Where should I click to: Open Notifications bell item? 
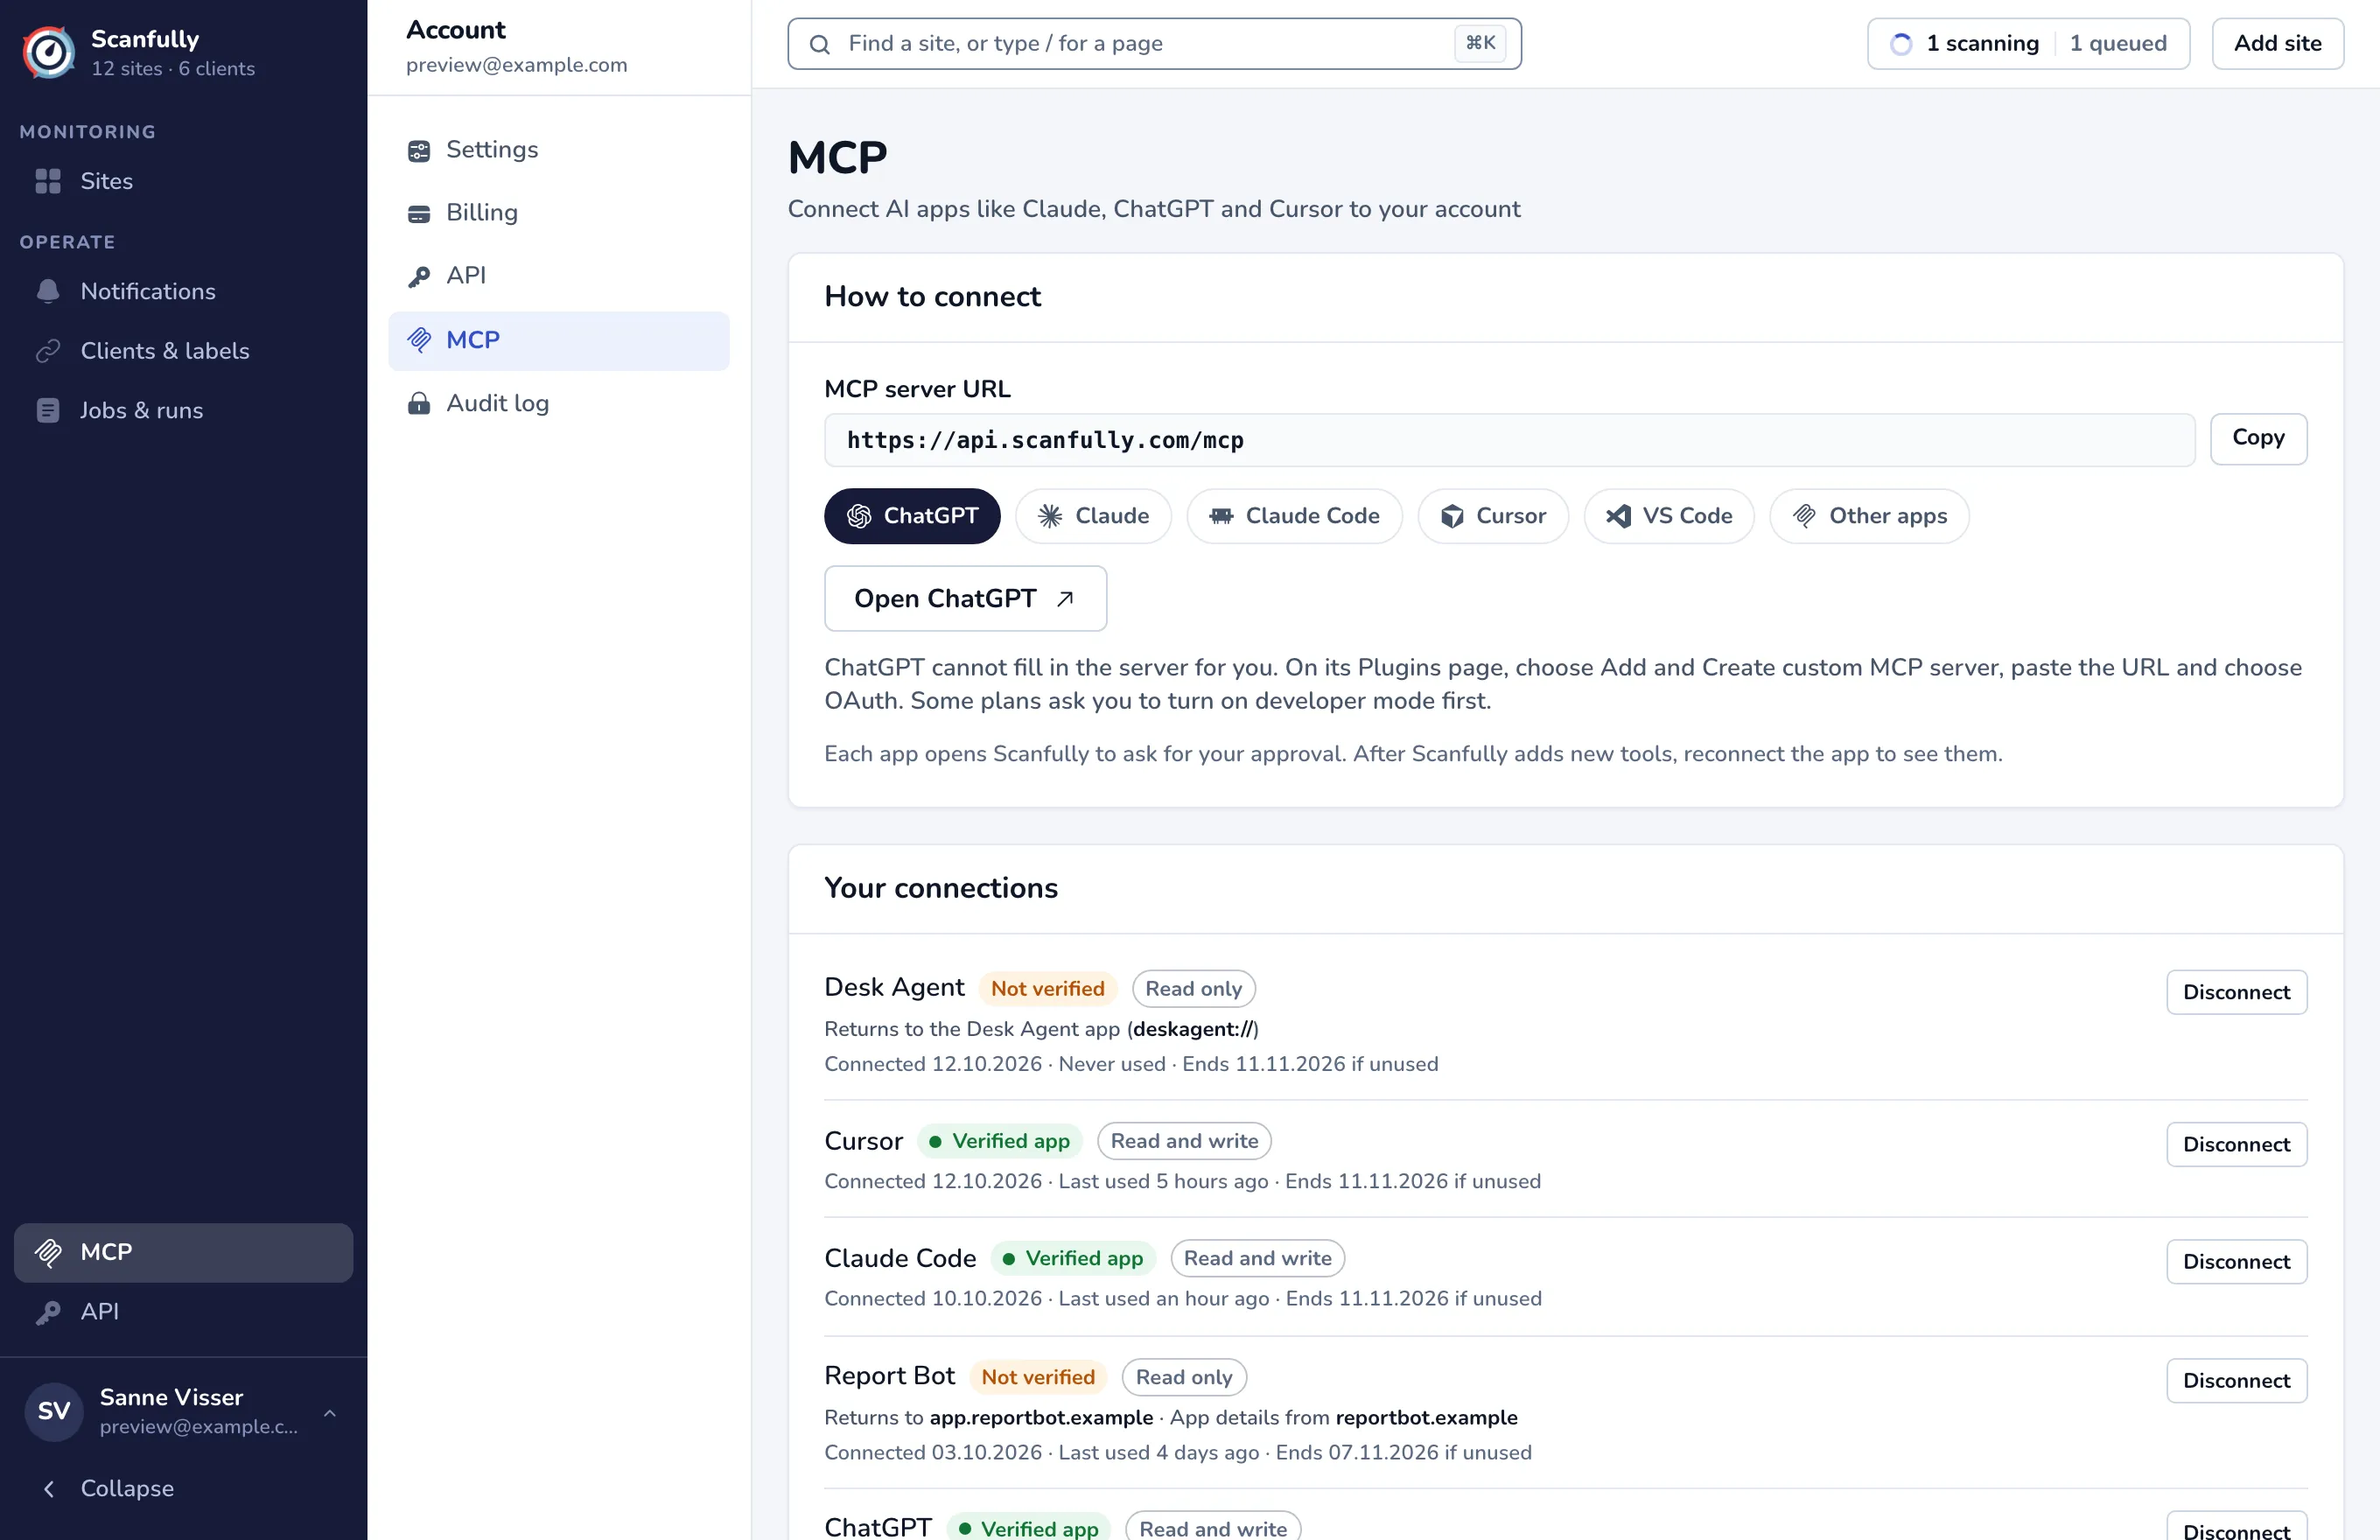183,291
